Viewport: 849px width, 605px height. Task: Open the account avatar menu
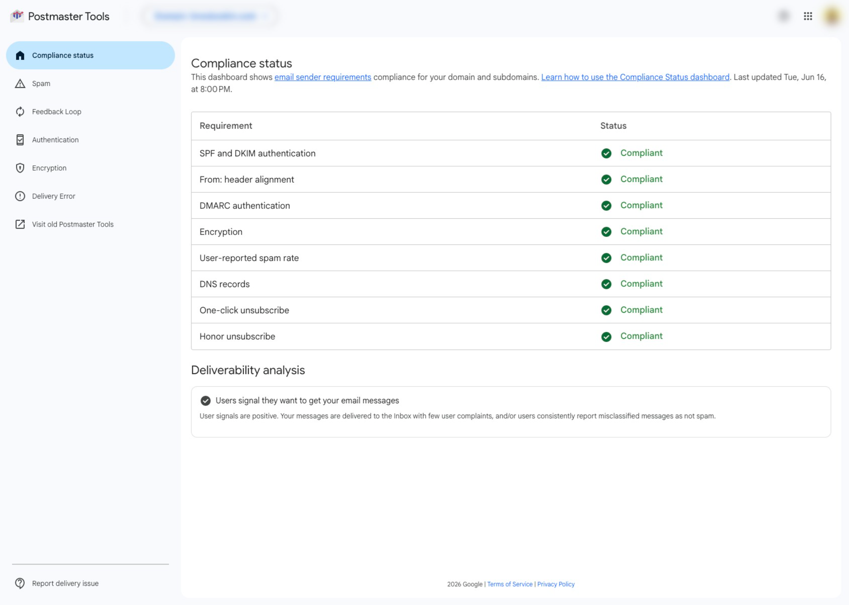click(x=832, y=16)
